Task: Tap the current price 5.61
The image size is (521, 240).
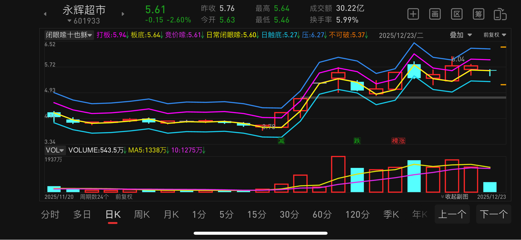Action: point(156,10)
